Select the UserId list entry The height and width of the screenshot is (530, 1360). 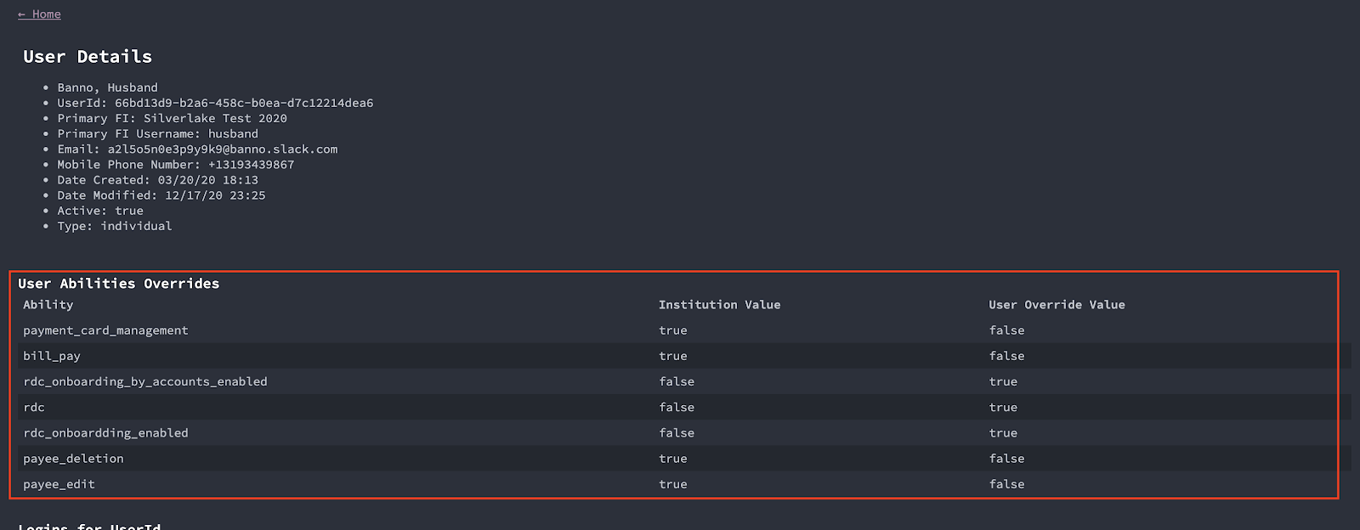(x=215, y=103)
